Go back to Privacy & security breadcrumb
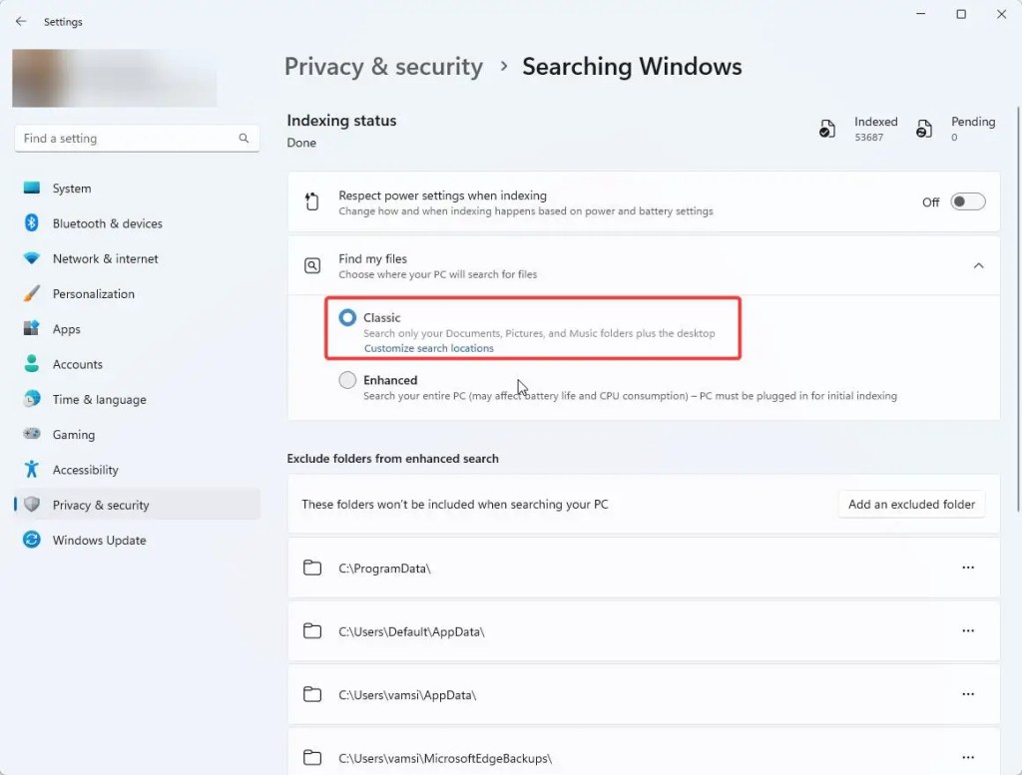Image resolution: width=1022 pixels, height=775 pixels. (x=383, y=67)
